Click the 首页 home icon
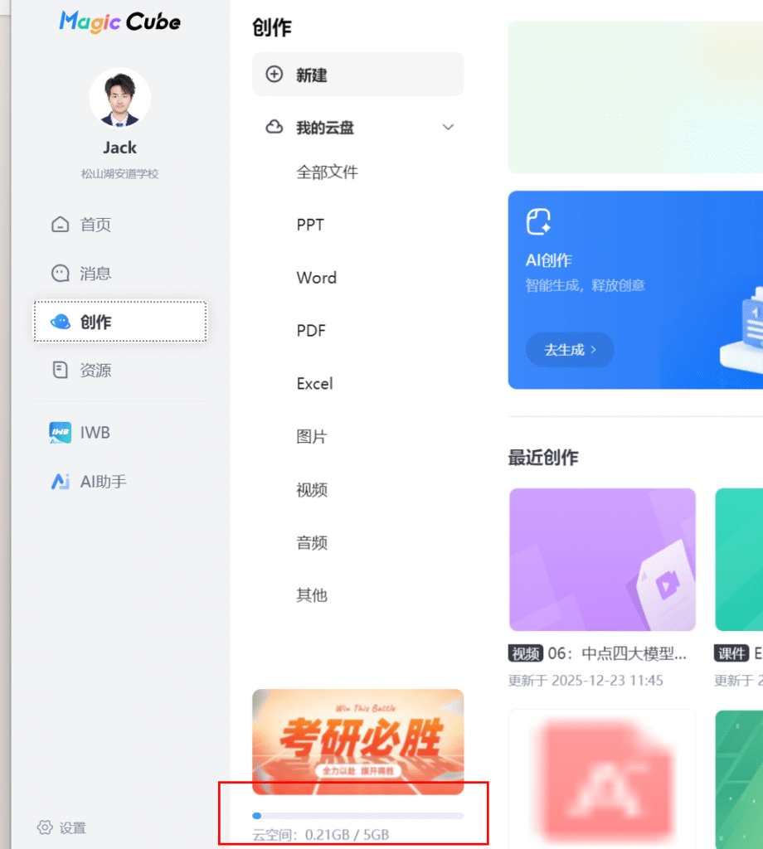763x849 pixels. pos(60,225)
